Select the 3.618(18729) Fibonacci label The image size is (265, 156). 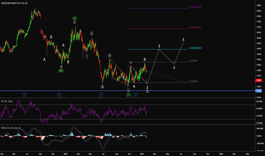coord(195,7)
